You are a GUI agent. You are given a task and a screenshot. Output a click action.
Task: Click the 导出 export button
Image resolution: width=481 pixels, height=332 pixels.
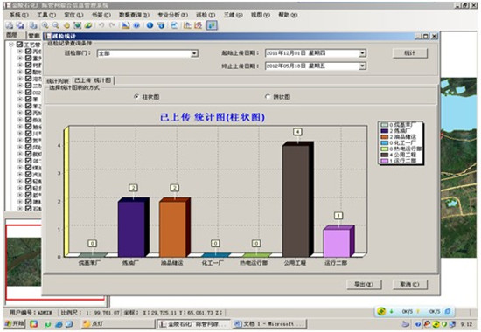(364, 285)
